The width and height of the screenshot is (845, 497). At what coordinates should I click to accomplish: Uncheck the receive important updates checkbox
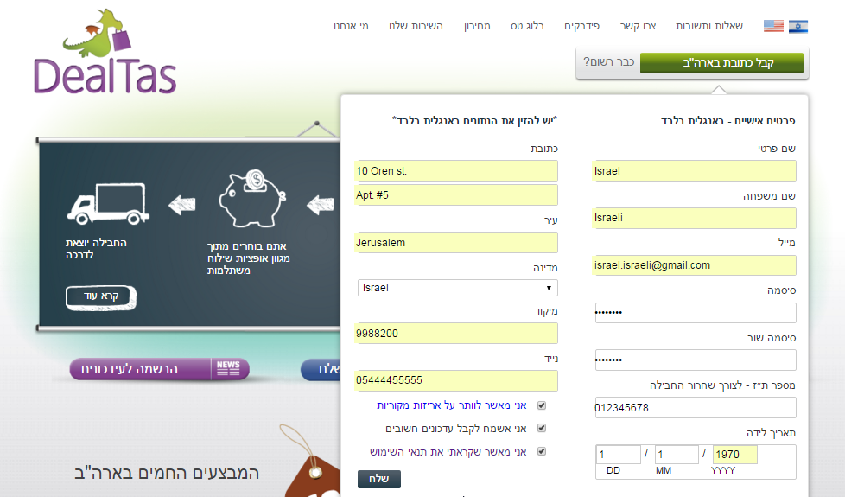coord(542,428)
